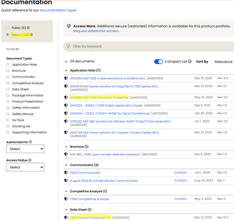Select the Public (8) radio button
Viewport: 234px width, 221px height.
(x=8, y=27)
